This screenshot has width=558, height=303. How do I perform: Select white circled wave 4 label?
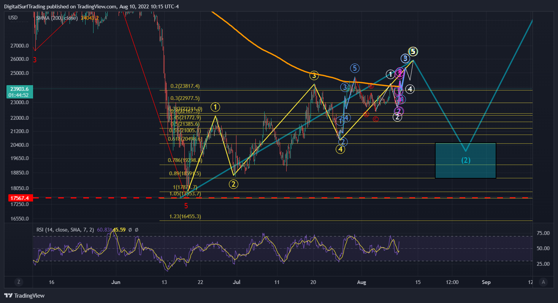click(410, 89)
